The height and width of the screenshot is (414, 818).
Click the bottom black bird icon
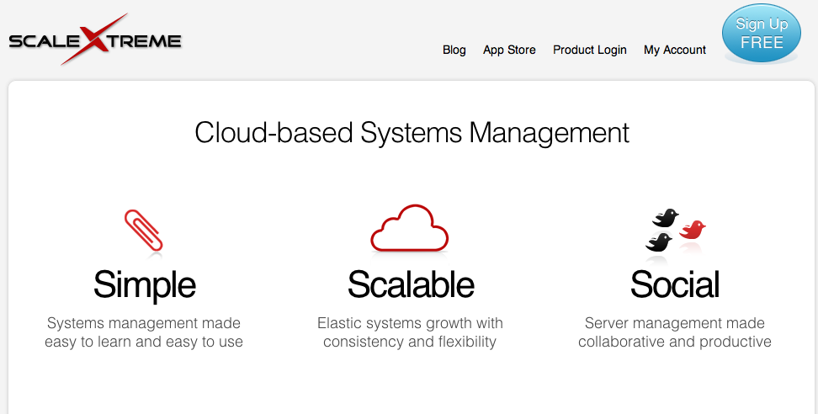659,242
